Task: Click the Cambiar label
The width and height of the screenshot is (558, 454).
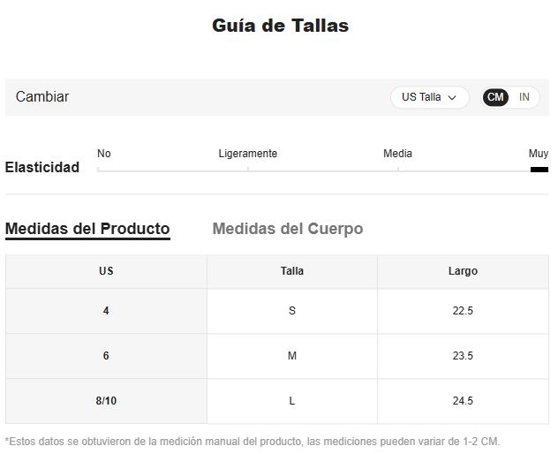Action: [42, 97]
